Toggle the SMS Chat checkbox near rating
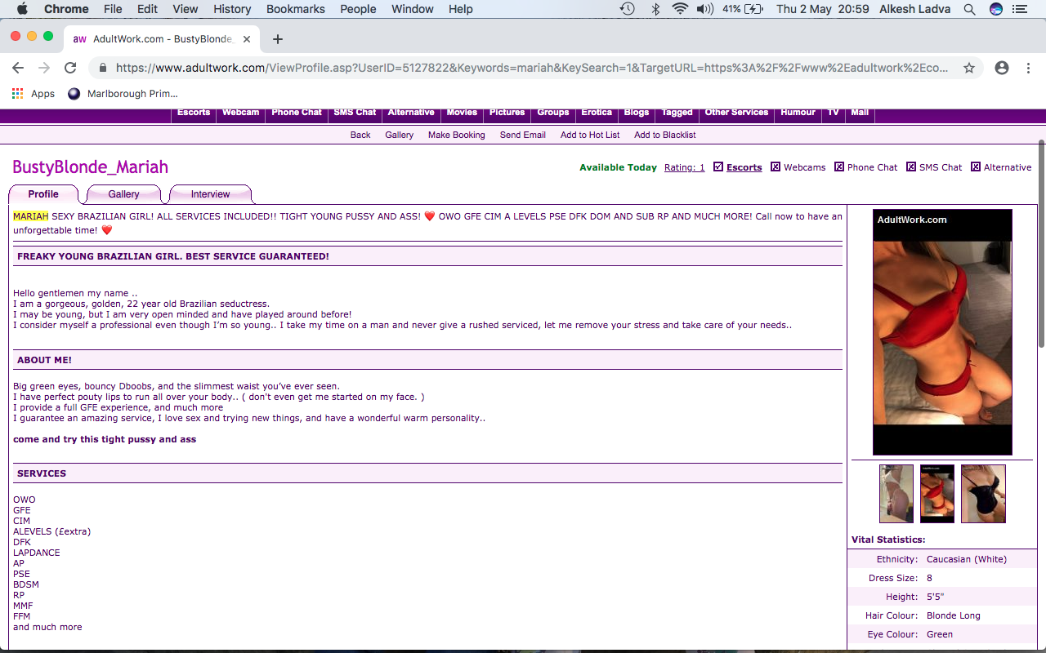Screen dimensions: 1046x653 click(x=911, y=167)
